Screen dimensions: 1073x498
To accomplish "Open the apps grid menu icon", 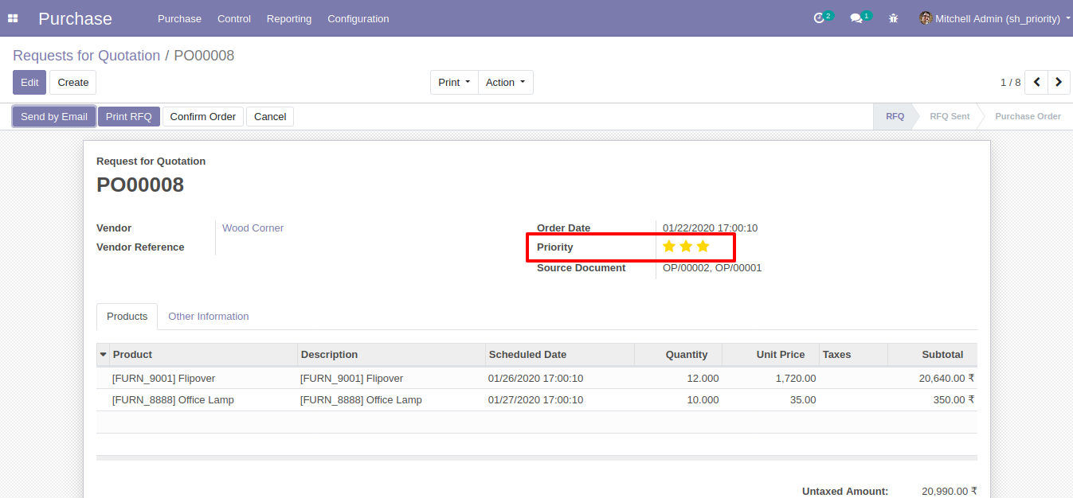I will (x=13, y=18).
